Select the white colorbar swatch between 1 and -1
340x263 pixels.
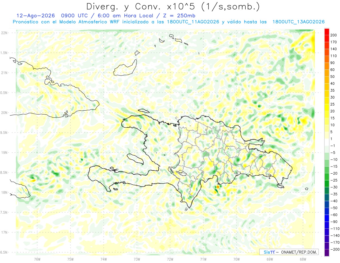click(x=327, y=142)
